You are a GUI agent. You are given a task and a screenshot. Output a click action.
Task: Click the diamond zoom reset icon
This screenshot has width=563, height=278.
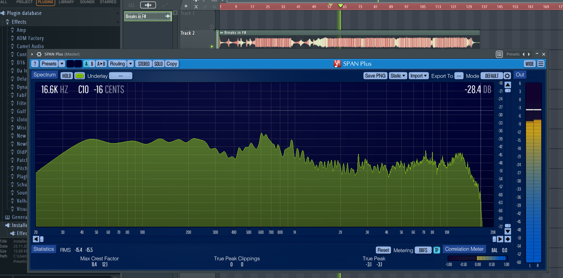(x=508, y=239)
